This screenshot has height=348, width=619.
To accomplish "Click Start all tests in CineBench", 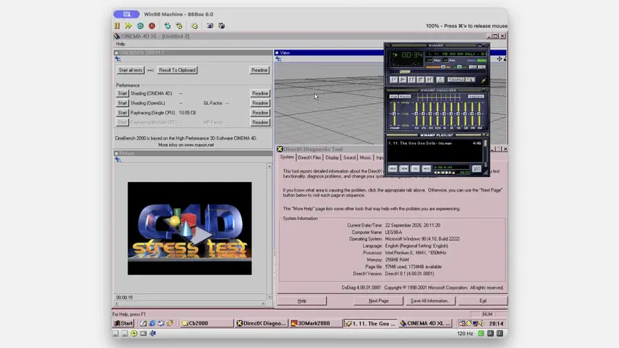I will tap(130, 70).
